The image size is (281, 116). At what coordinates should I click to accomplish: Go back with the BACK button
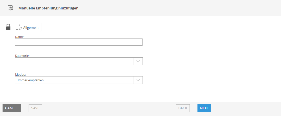pyautogui.click(x=183, y=108)
